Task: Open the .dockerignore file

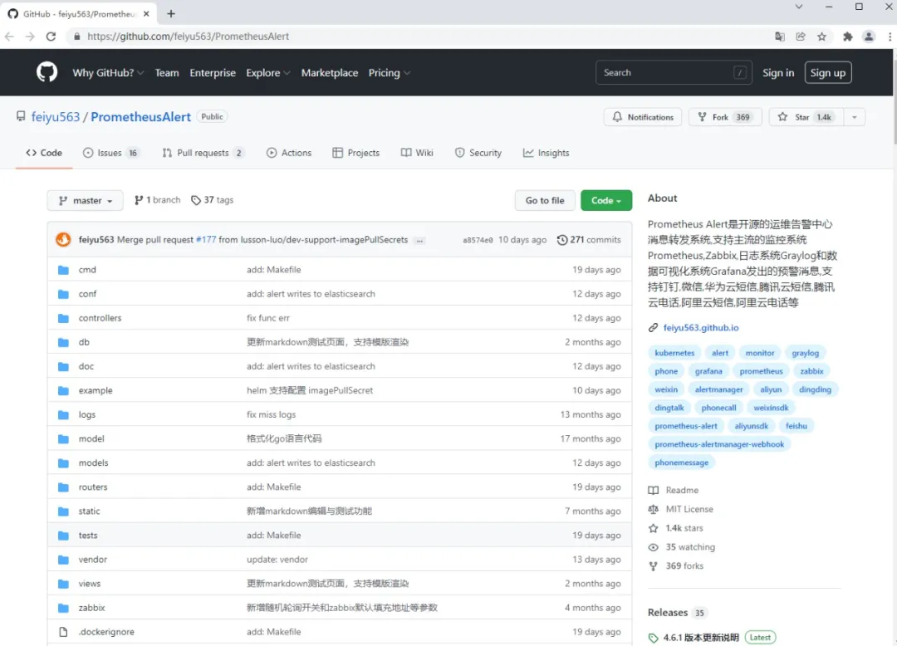Action: click(x=106, y=632)
